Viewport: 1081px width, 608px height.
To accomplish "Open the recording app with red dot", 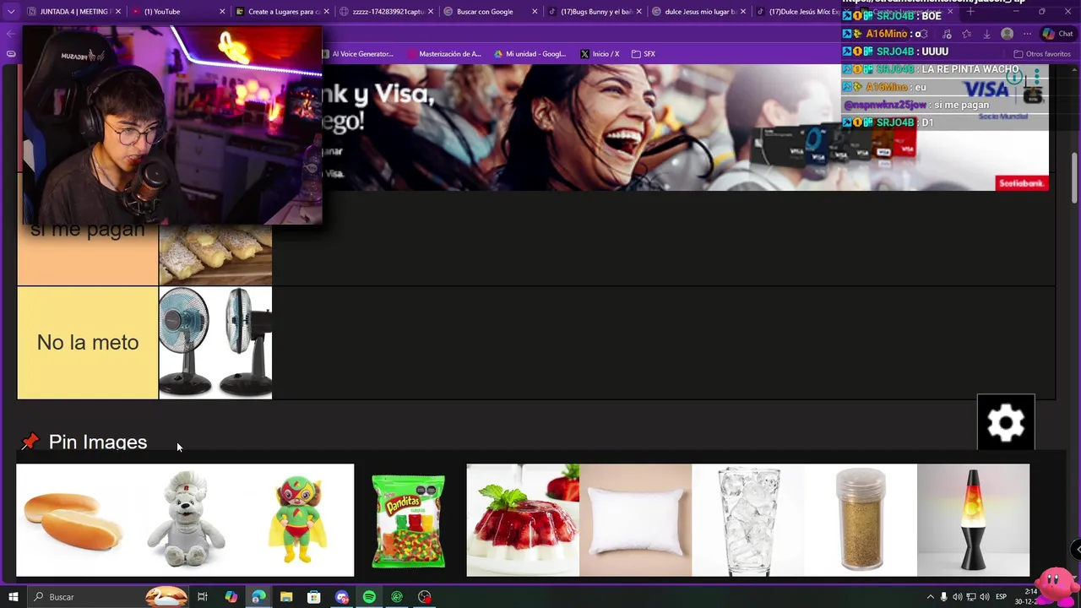I will [x=424, y=597].
